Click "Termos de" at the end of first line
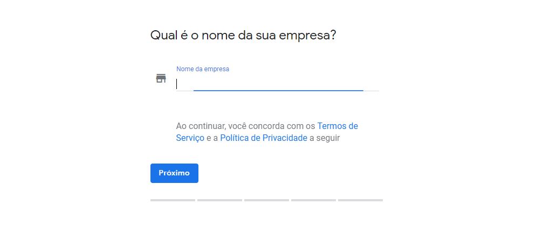Viewport: 543px width, 231px height. click(x=338, y=126)
